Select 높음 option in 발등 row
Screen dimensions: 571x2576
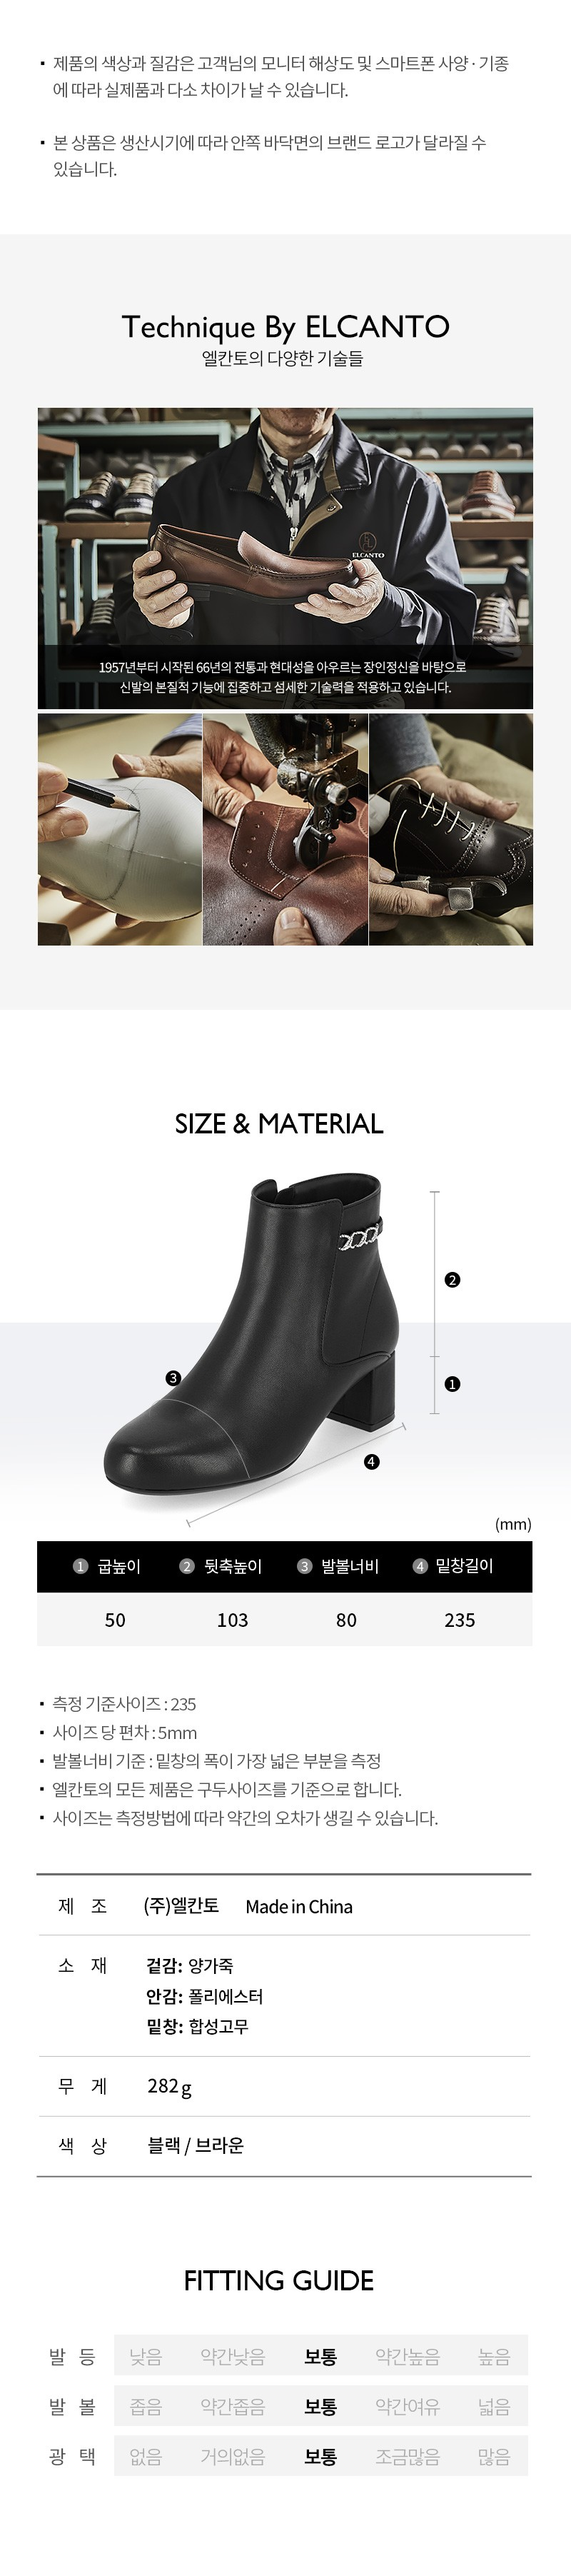(494, 2357)
